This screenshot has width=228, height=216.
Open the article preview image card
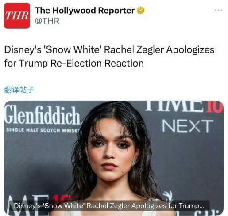(x=114, y=158)
